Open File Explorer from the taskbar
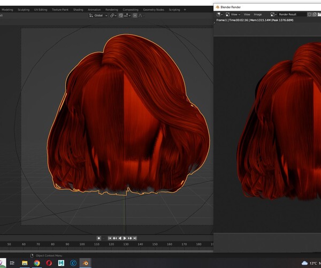The height and width of the screenshot is (268, 321). click(x=25, y=263)
